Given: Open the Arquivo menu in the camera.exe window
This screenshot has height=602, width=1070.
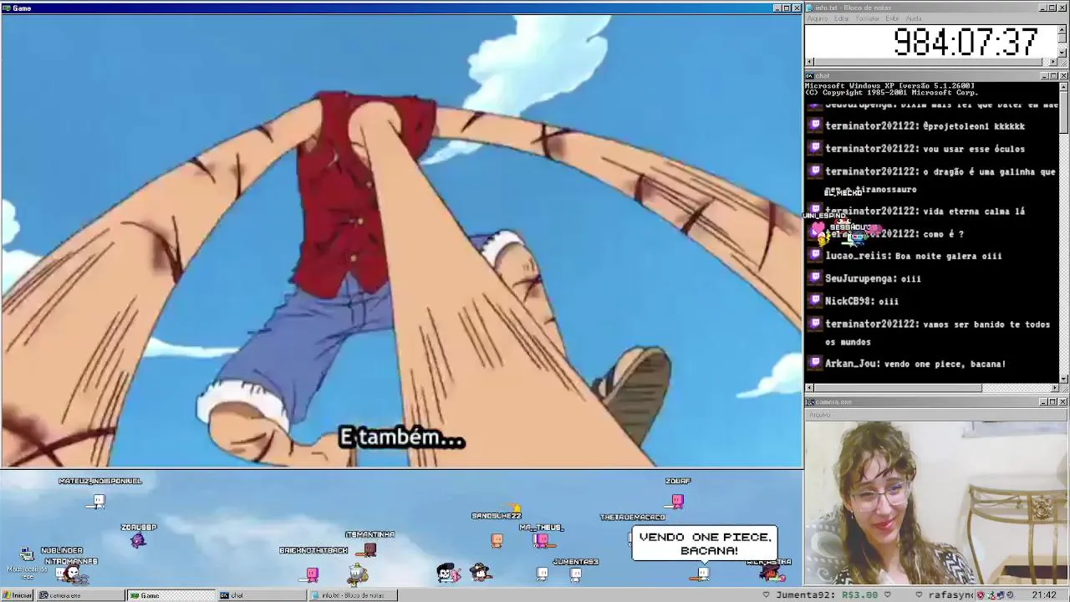Looking at the screenshot, I should 819,415.
